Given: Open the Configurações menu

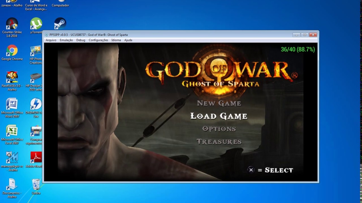Looking at the screenshot, I should click(98, 40).
